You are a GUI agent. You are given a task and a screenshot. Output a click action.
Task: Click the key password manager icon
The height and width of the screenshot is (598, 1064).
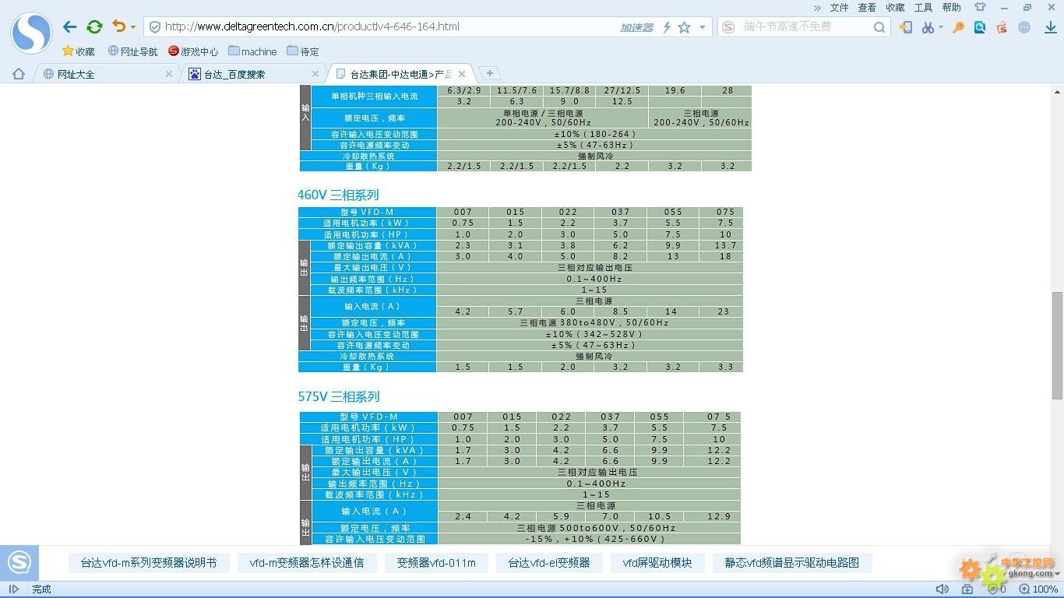tap(958, 27)
